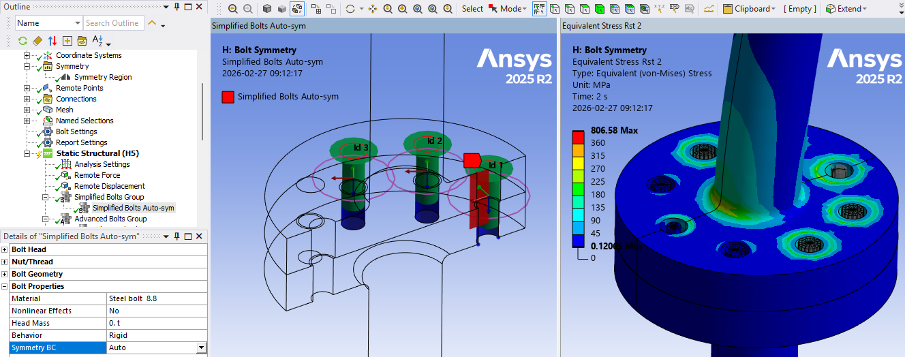Screen dimensions: 905x357
Task: Collapse the Bolt Properties section
Action: [x=5, y=286]
